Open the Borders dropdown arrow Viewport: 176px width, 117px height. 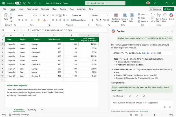(35, 20)
